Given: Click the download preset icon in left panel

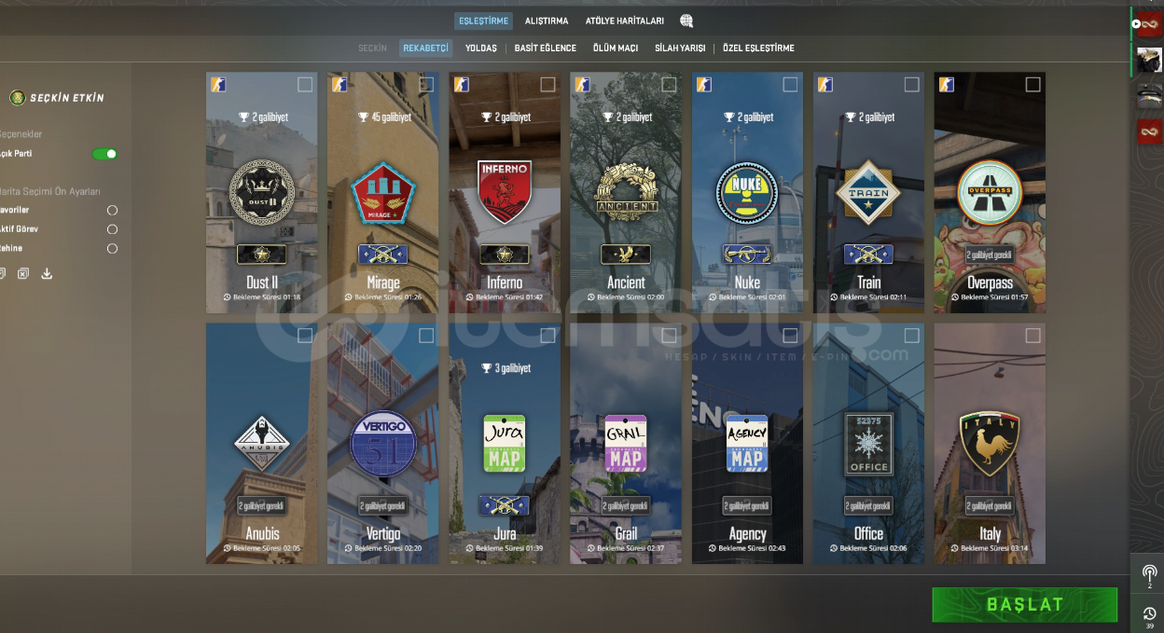Looking at the screenshot, I should click(x=47, y=273).
